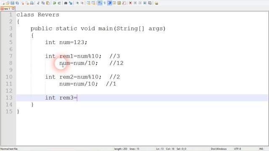This screenshot has height=151, width=269.
Task: Click the last toolbar icon after Save macro
Action: (x=156, y=3)
